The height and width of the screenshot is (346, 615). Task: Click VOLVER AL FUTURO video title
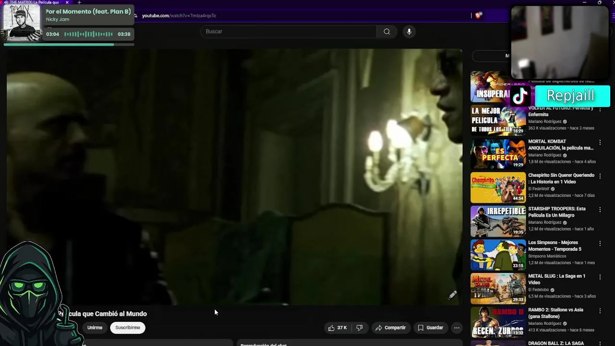[561, 111]
